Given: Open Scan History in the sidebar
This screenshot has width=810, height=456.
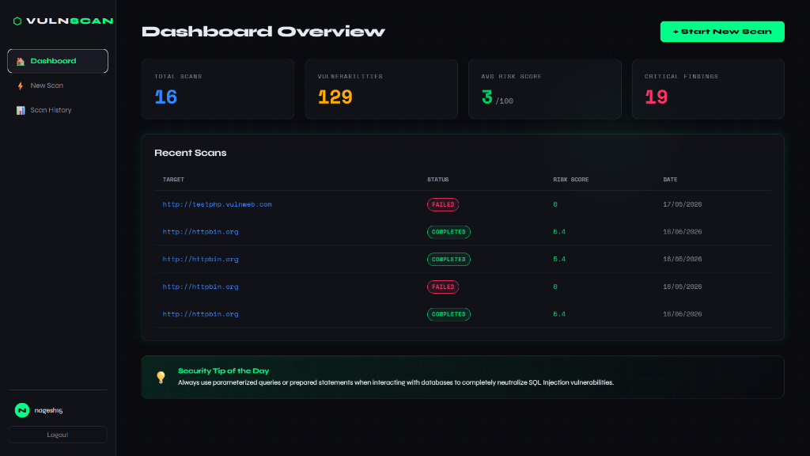Looking at the screenshot, I should 58,110.
